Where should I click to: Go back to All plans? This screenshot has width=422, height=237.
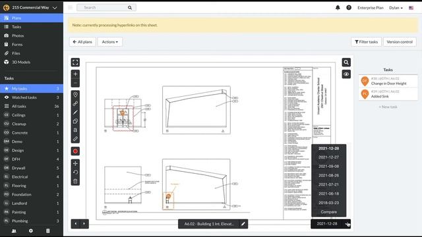82,42
